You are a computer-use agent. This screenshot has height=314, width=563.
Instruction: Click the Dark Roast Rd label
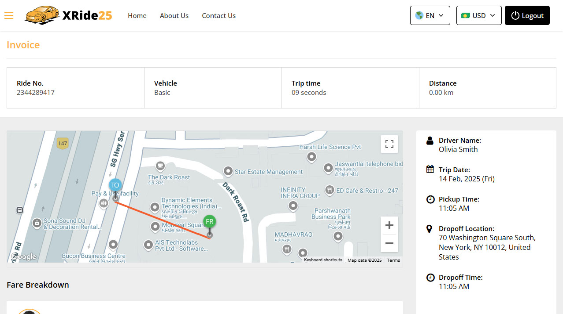(x=236, y=201)
